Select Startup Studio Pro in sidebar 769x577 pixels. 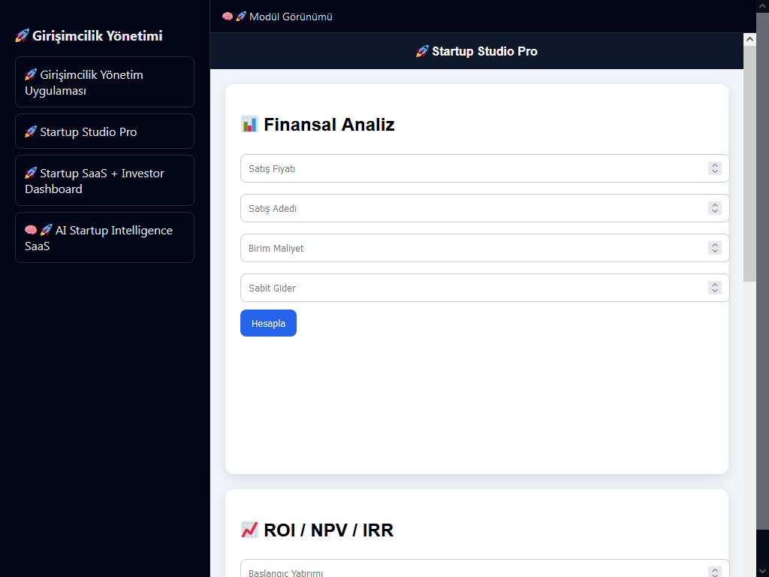click(x=104, y=131)
